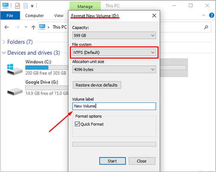Close the Format New Volume dialog
The image size is (216, 172).
(x=154, y=15)
